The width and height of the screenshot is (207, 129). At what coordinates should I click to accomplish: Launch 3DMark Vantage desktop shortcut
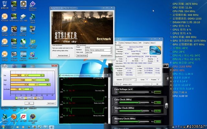4,31
